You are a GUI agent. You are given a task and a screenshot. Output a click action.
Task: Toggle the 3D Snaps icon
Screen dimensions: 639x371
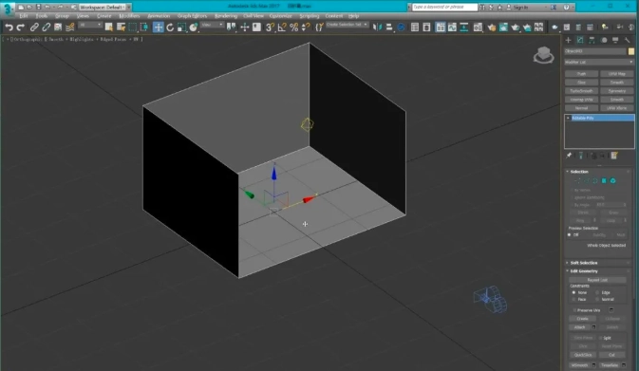(270, 28)
